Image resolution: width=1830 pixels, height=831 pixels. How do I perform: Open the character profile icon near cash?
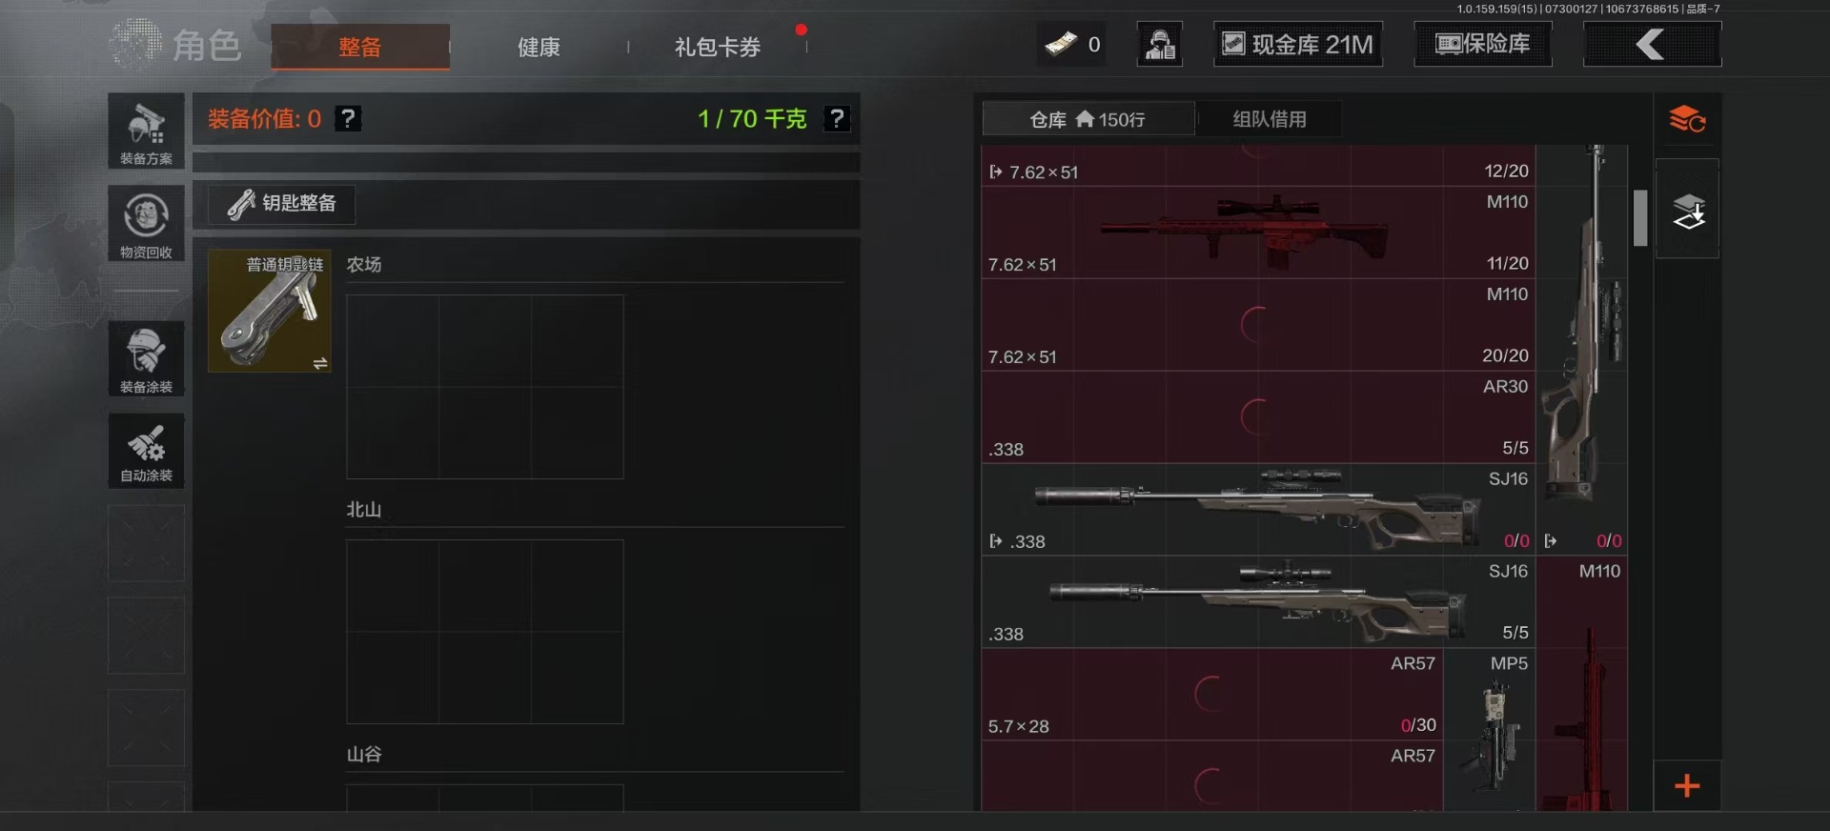pyautogui.click(x=1160, y=44)
